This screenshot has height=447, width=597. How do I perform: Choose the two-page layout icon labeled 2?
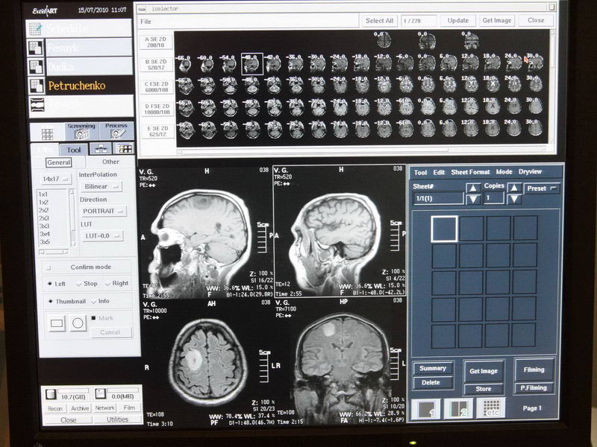click(458, 408)
